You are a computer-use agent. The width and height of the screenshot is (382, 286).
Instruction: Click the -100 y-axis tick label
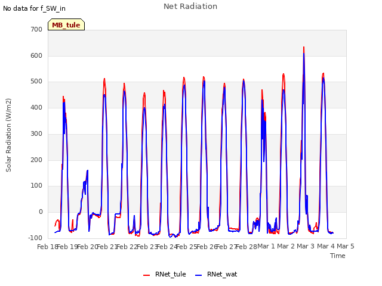(x=35, y=238)
